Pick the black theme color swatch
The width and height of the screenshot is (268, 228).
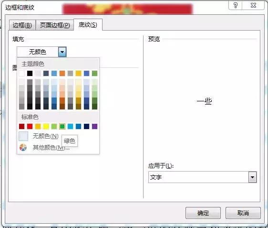30,73
